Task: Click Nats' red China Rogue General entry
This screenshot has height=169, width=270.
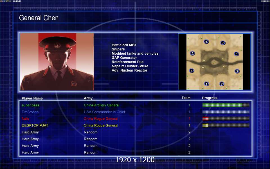Action: point(101,119)
